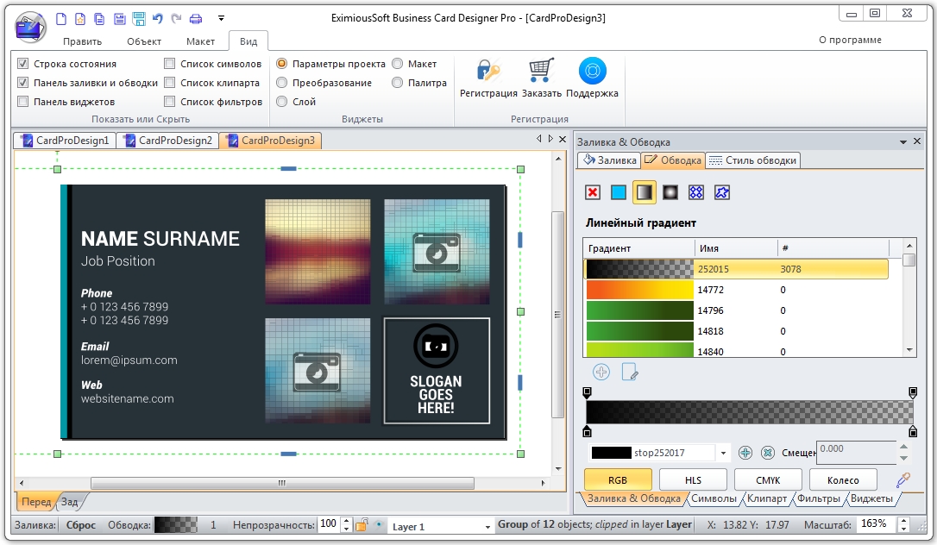This screenshot has width=937, height=545.
Task: Increase opacity with up stepper arrow
Action: (x=347, y=521)
